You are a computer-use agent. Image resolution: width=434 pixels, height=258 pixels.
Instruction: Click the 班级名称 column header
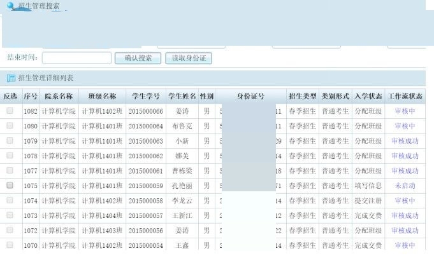point(102,97)
